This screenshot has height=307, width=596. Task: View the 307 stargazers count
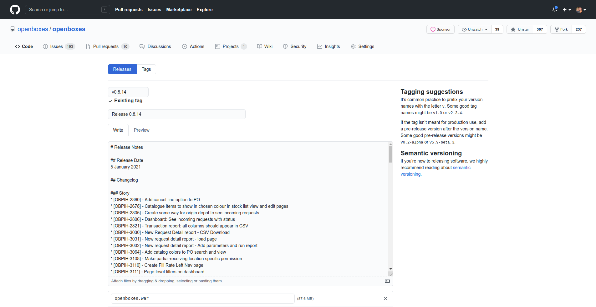[x=540, y=29]
